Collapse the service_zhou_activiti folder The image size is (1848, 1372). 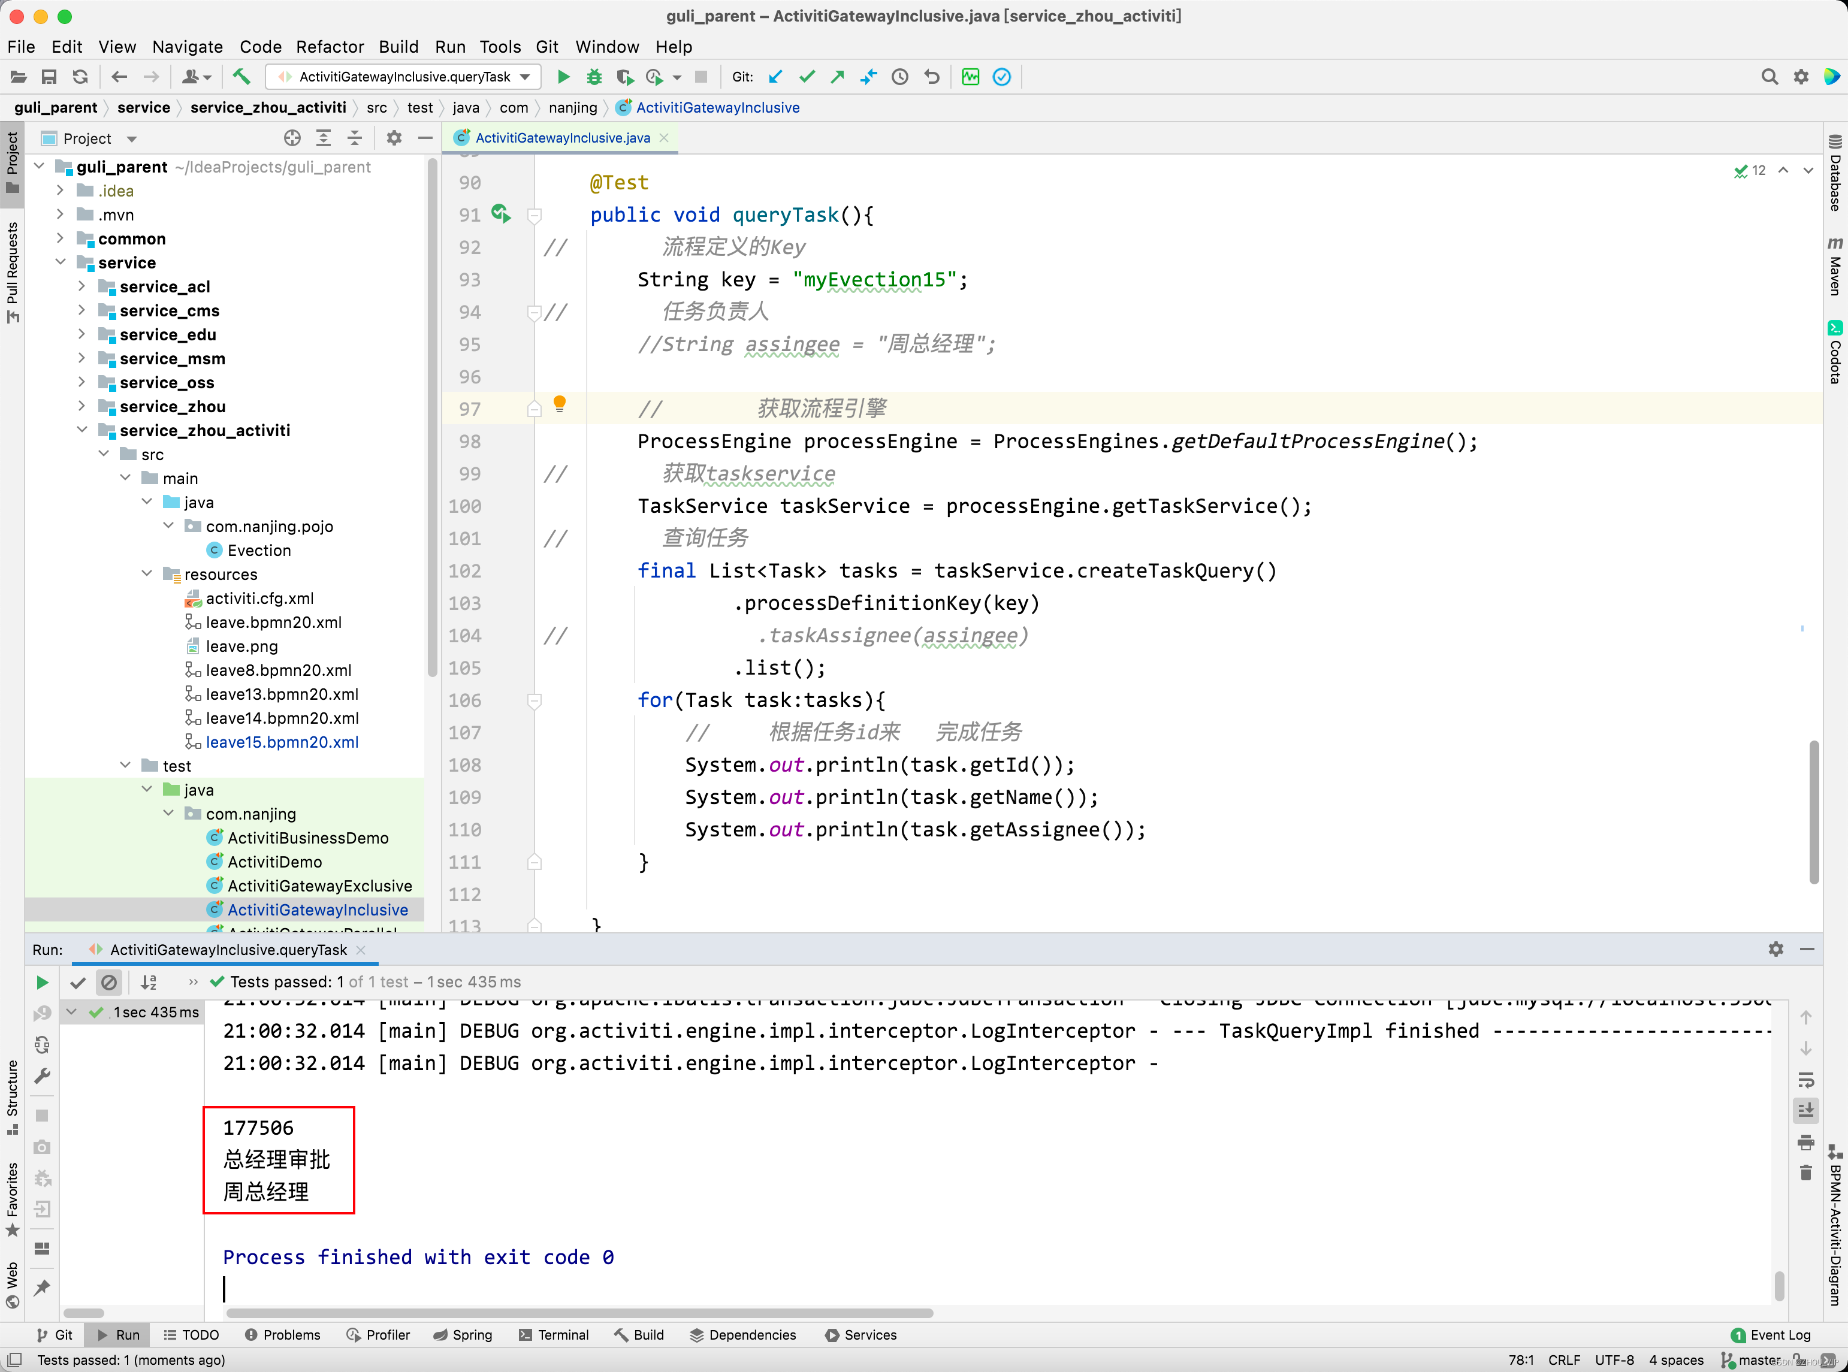tap(82, 430)
